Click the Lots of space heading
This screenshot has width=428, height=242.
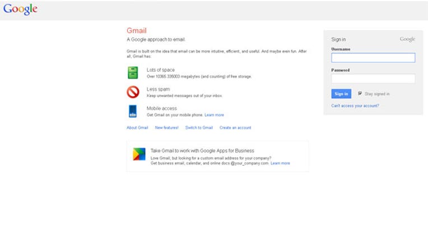click(x=160, y=70)
